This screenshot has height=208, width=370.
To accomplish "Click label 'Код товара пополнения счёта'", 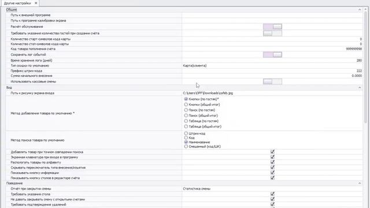I will (x=33, y=49).
